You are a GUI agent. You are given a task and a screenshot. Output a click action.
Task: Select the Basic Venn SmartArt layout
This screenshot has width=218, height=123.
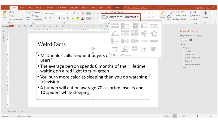pos(144,49)
